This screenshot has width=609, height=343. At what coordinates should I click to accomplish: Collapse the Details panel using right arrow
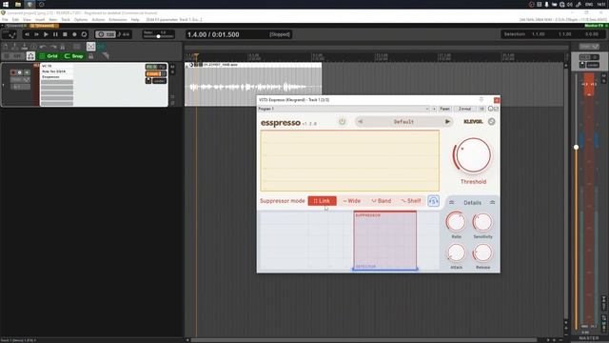click(493, 203)
